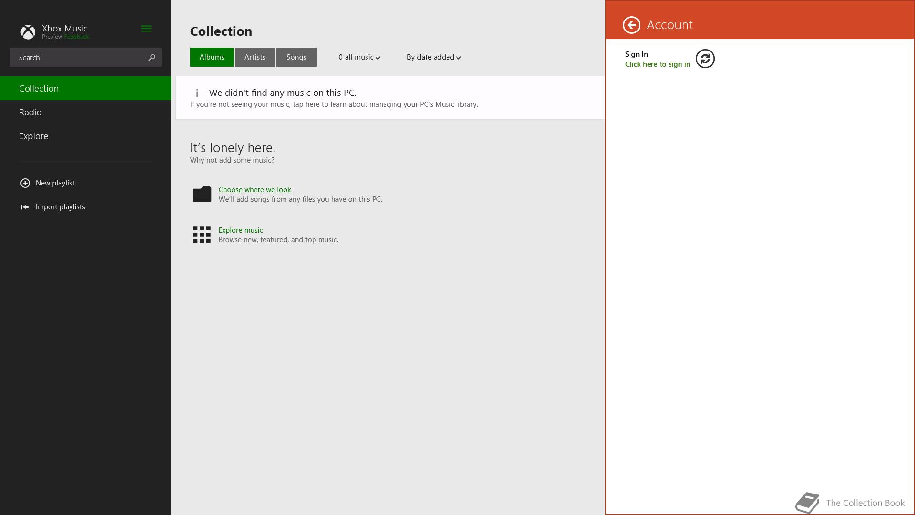
Task: Click the Import playlists arrow icon
Action: coord(25,207)
